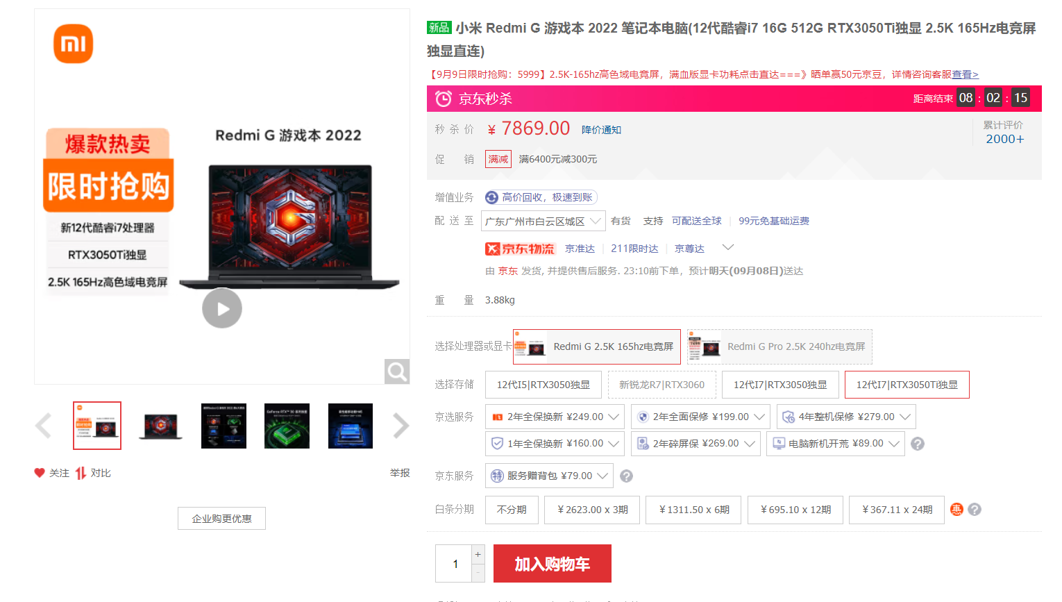Click 举报 report link
The height and width of the screenshot is (602, 1062).
coord(400,473)
